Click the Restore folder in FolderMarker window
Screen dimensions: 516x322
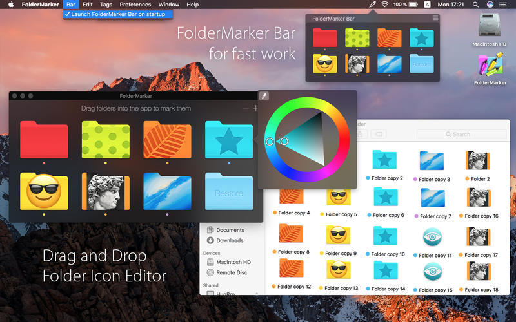point(229,191)
